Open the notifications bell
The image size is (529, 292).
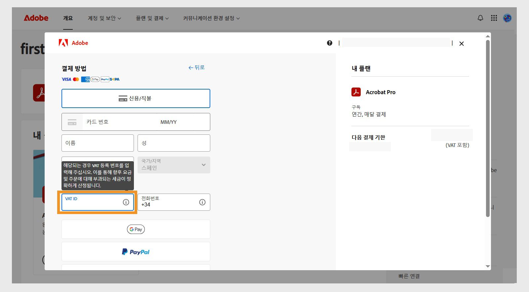point(480,18)
